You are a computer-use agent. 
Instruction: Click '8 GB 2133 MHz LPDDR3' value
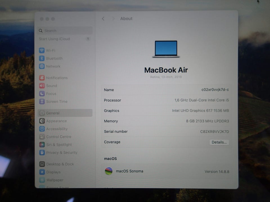click(x=208, y=121)
